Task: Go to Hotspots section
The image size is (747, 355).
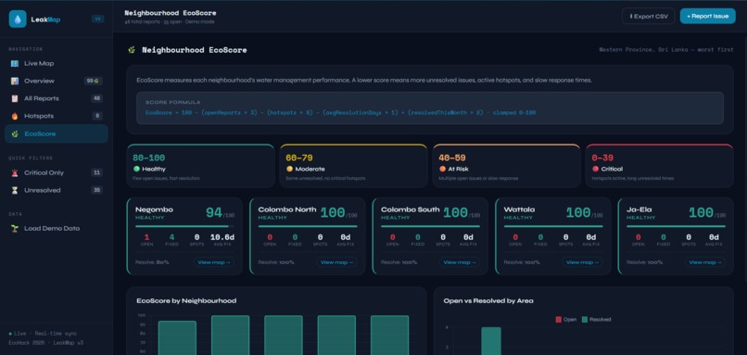Action: pyautogui.click(x=57, y=116)
